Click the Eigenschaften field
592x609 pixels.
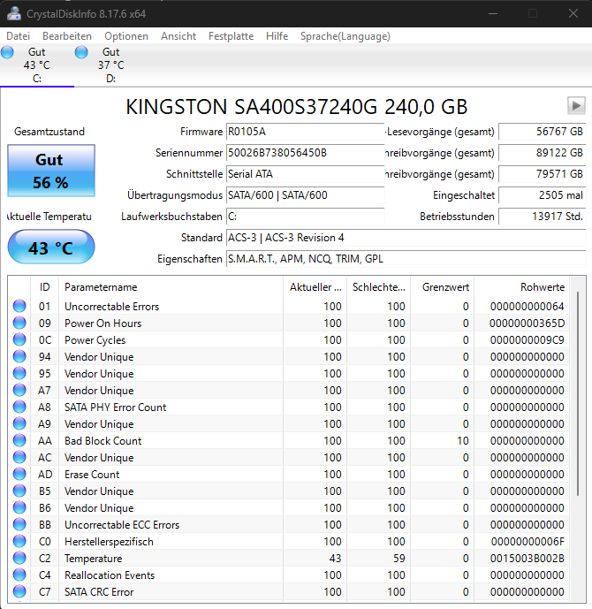[406, 259]
